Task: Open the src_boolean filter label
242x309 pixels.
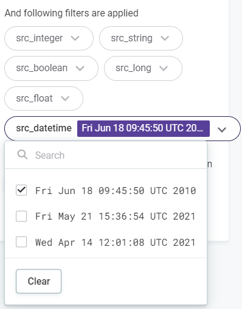Action: (x=42, y=68)
